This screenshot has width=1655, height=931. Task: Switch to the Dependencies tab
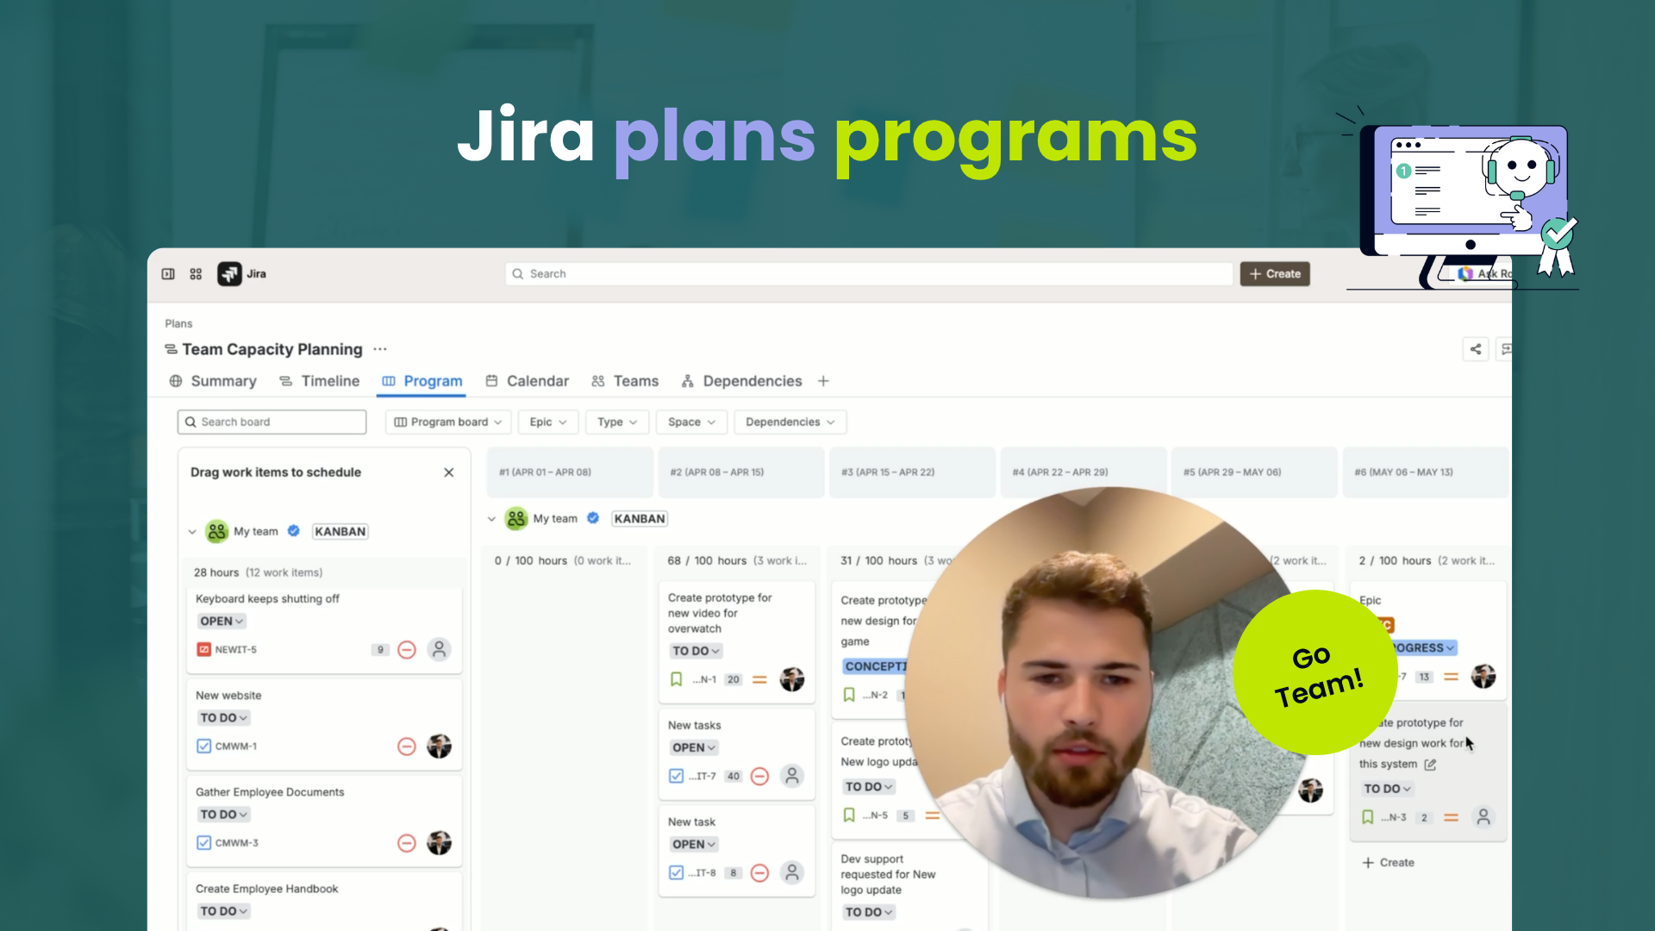coord(741,381)
